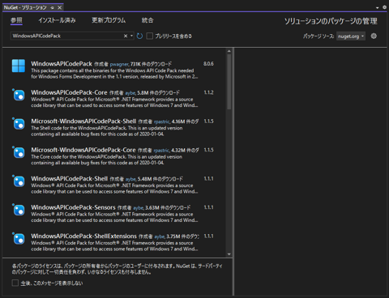Click the WindowsAPICodePack-Sensors package icon
Screen dimensions: 389x298
click(19, 210)
